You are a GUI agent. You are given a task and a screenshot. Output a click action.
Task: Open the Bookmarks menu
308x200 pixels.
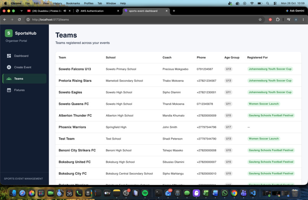73,3
